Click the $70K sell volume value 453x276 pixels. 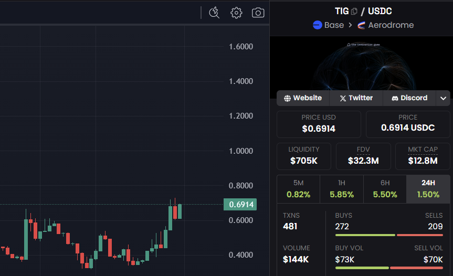pyautogui.click(x=433, y=260)
